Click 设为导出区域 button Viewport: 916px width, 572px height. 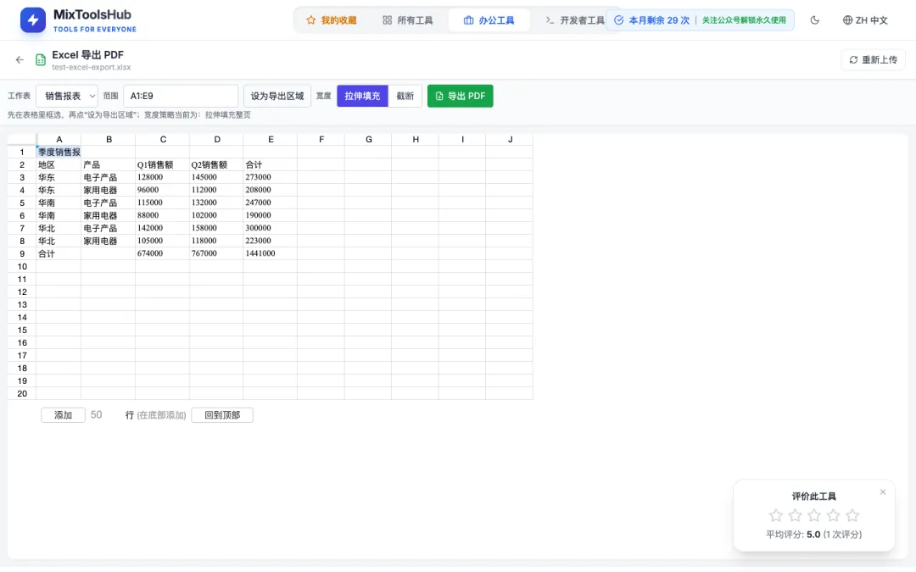(x=276, y=96)
